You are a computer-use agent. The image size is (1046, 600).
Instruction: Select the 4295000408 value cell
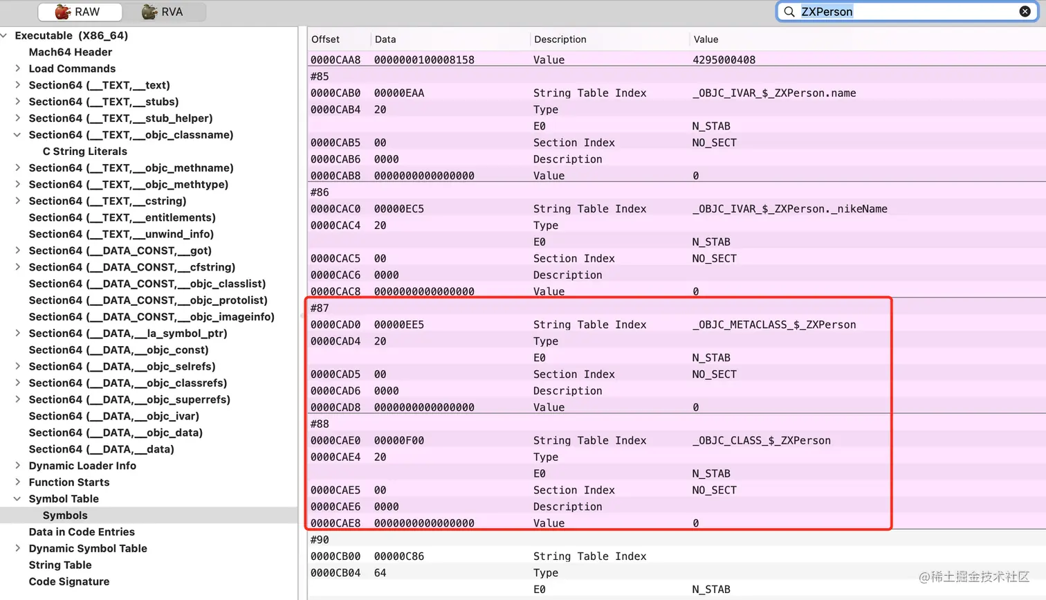724,60
